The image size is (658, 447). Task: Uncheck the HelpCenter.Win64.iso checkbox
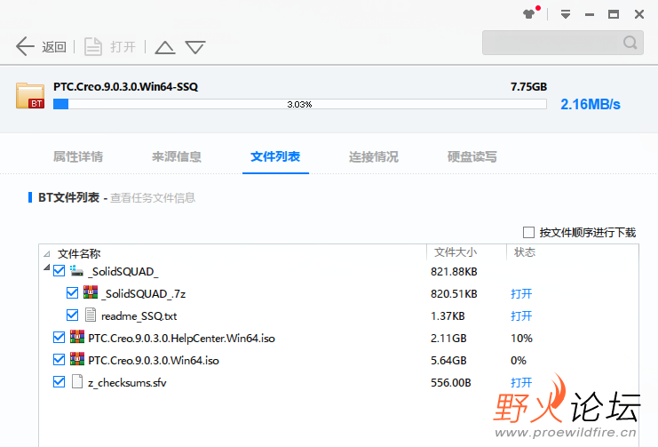click(x=59, y=338)
